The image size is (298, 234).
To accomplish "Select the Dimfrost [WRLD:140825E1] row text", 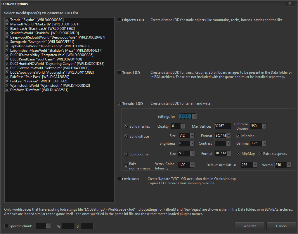I will [39, 90].
